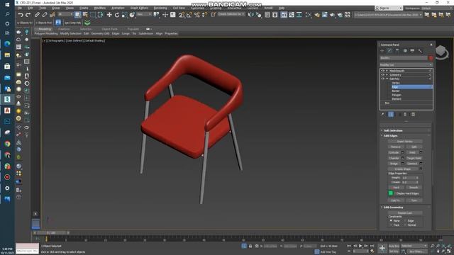This screenshot has width=454, height=255.
Task: Toggle Show End Result button under stack
Action: tap(391, 115)
